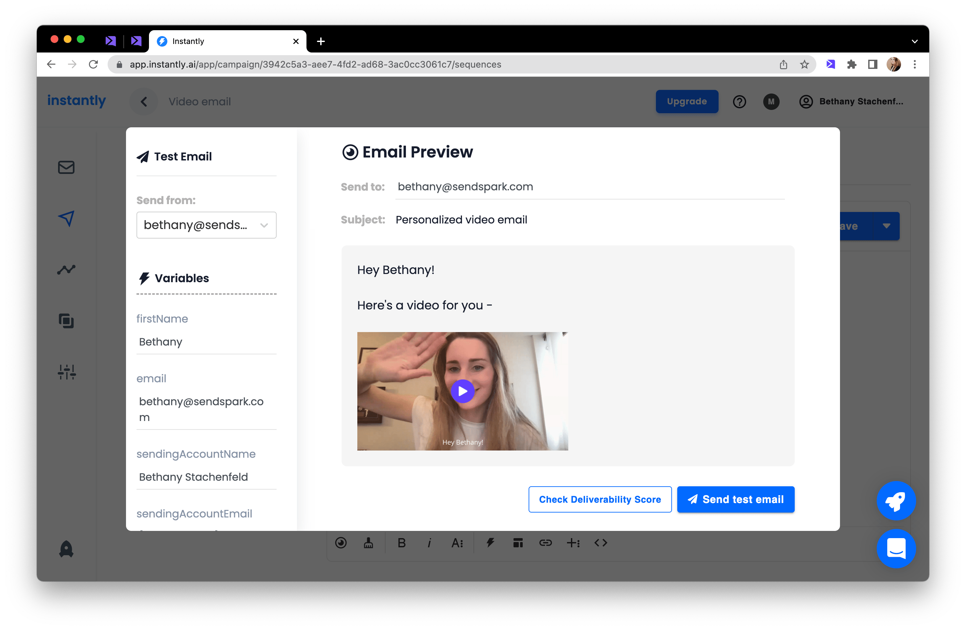Open the browser extensions puzzle icon

pos(851,64)
